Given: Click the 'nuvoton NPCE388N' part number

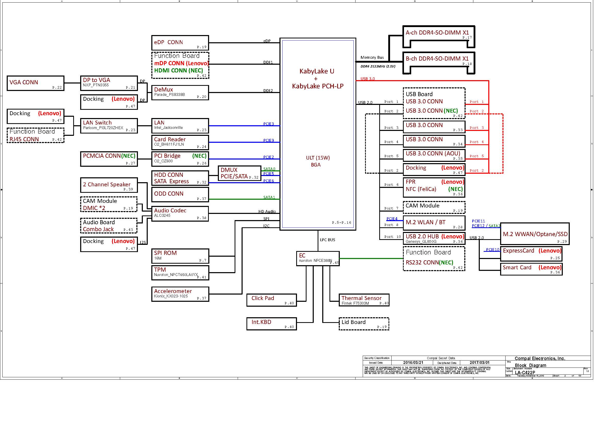Looking at the screenshot, I should pos(315,261).
